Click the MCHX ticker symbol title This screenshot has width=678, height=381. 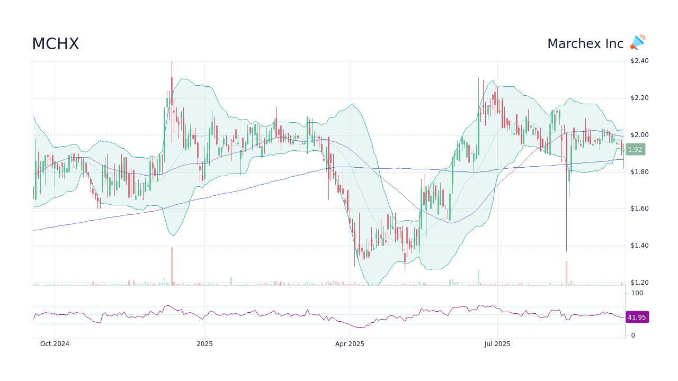coord(56,44)
